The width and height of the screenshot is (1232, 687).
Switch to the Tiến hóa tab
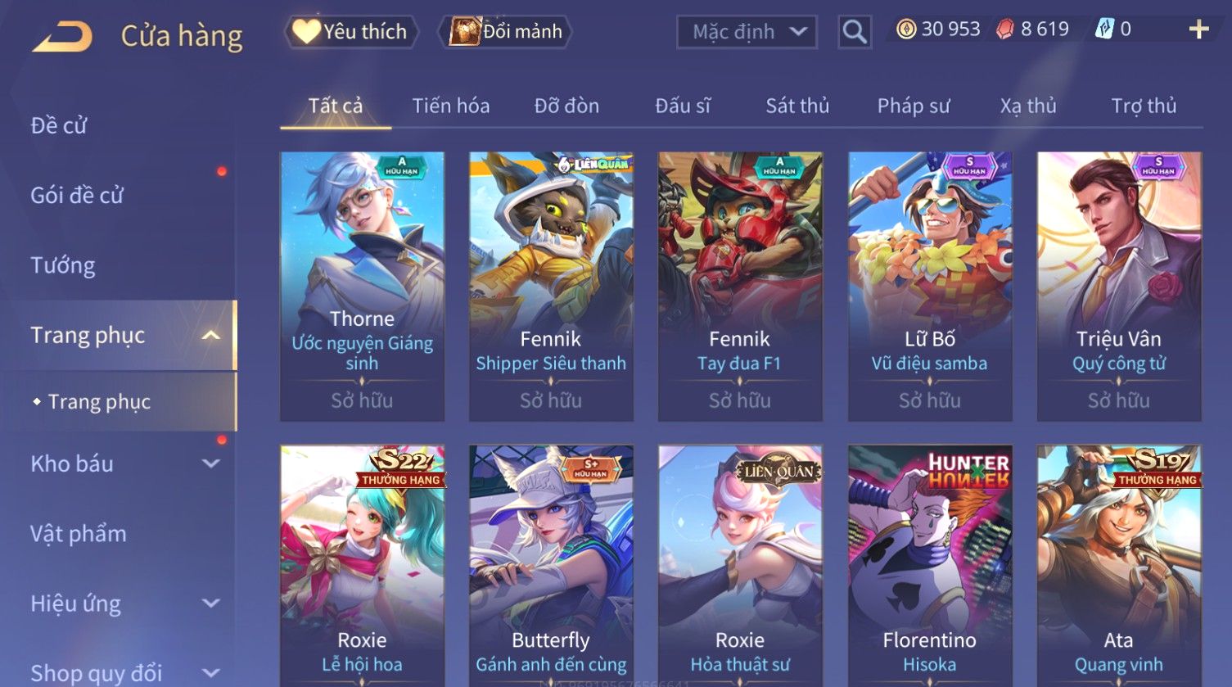(450, 106)
